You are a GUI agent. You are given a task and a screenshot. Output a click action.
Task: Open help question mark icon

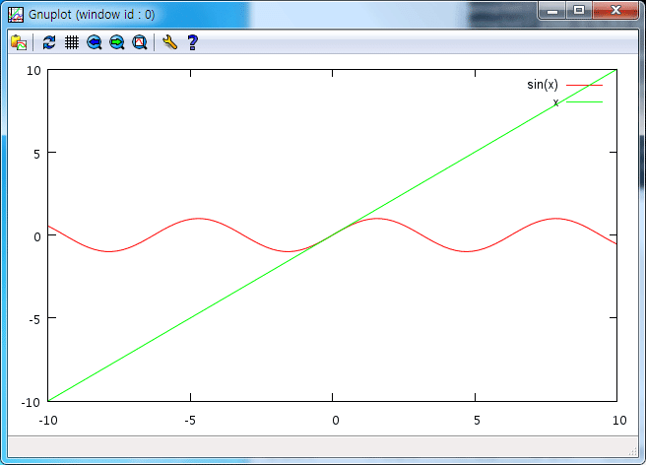pyautogui.click(x=192, y=42)
